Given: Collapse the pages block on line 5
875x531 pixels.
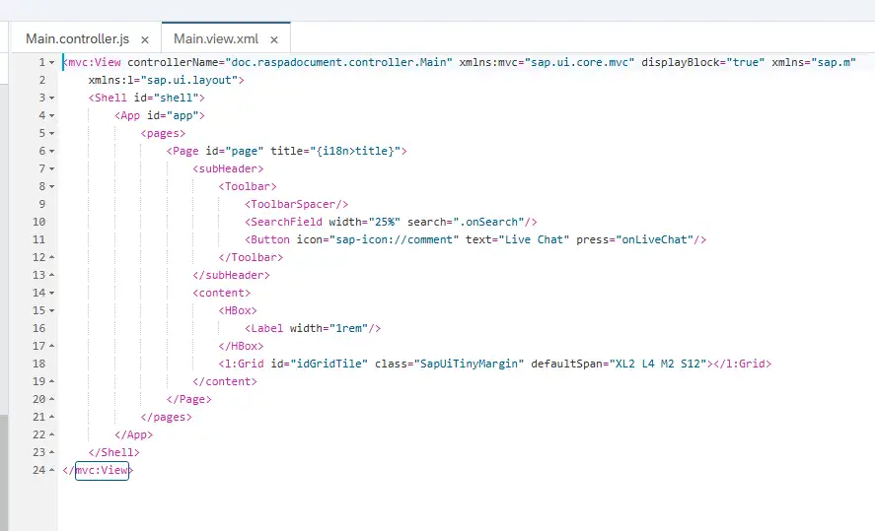Looking at the screenshot, I should (x=52, y=134).
